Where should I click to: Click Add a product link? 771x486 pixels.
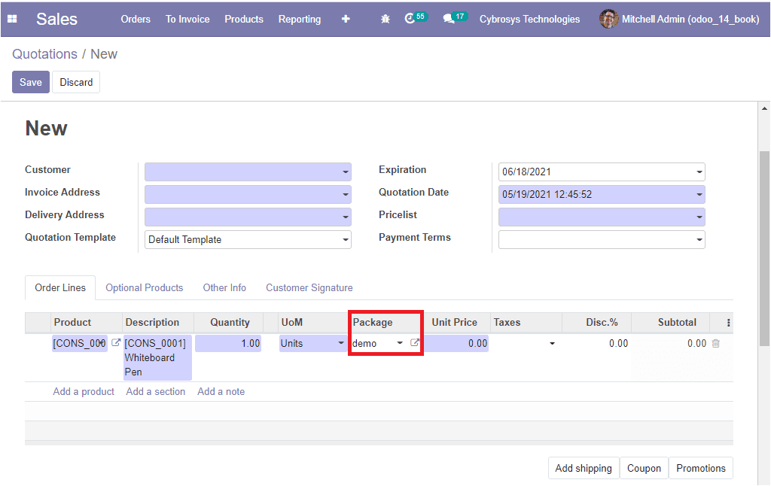[x=84, y=391]
